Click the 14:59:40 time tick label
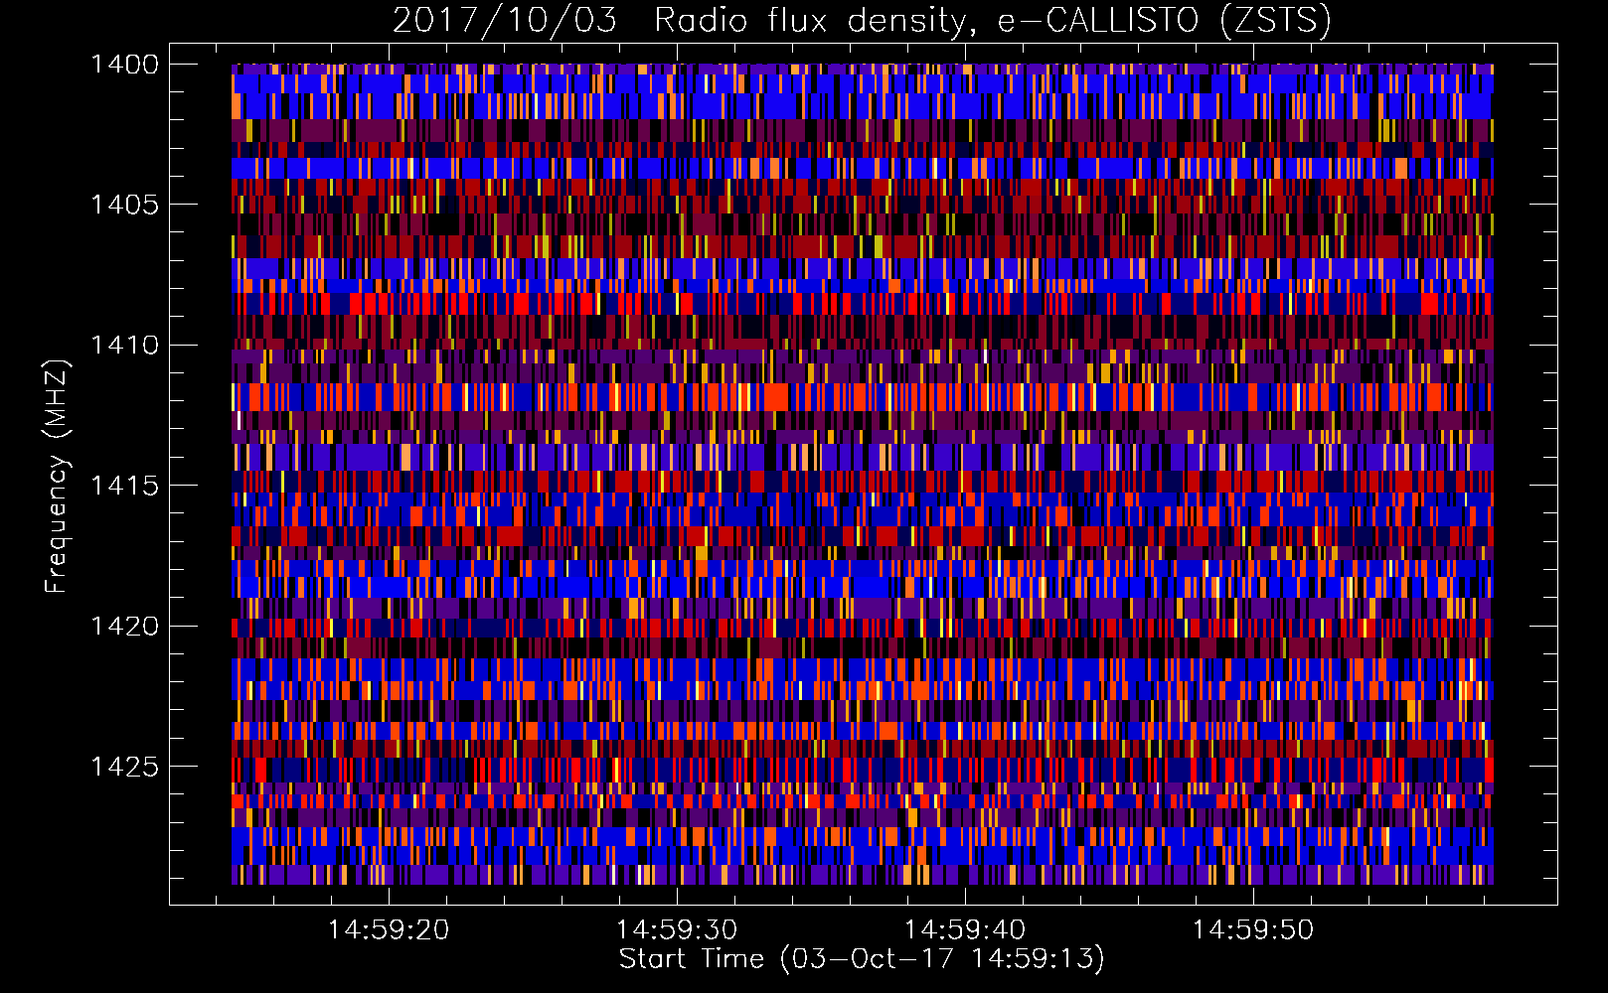 [x=965, y=930]
